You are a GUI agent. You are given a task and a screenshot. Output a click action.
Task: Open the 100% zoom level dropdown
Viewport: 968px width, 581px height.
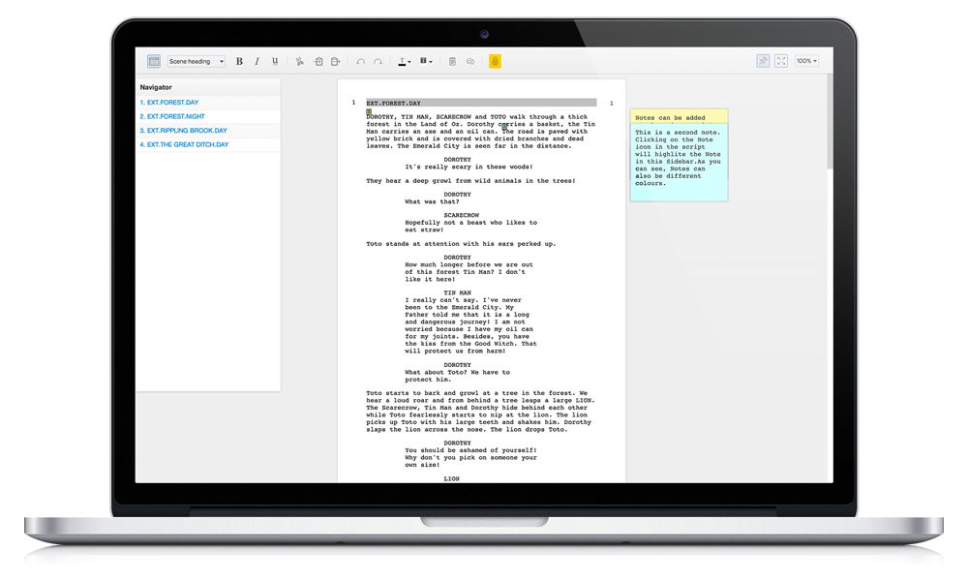(806, 60)
